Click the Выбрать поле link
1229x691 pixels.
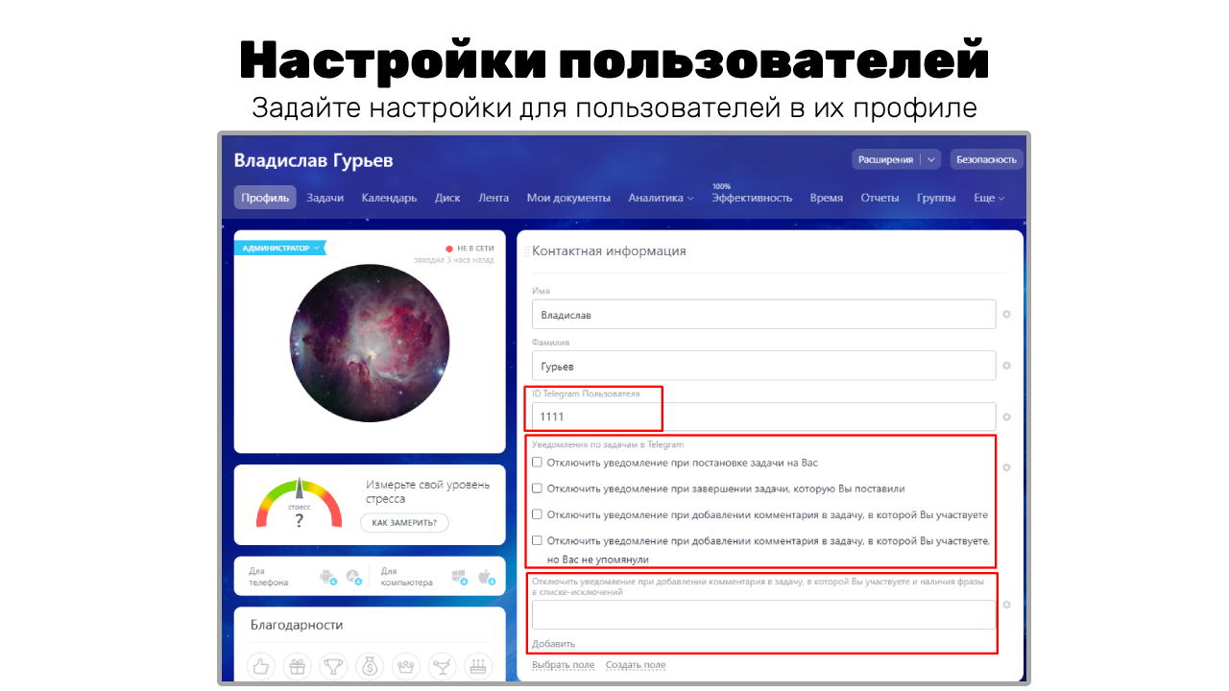tap(563, 665)
